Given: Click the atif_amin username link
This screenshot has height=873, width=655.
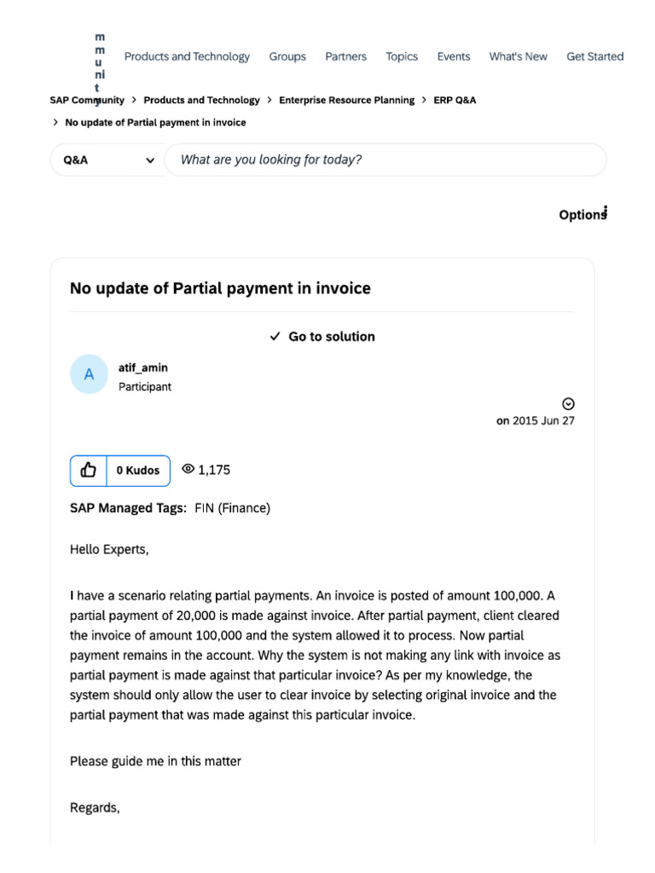Looking at the screenshot, I should pyautogui.click(x=142, y=367).
